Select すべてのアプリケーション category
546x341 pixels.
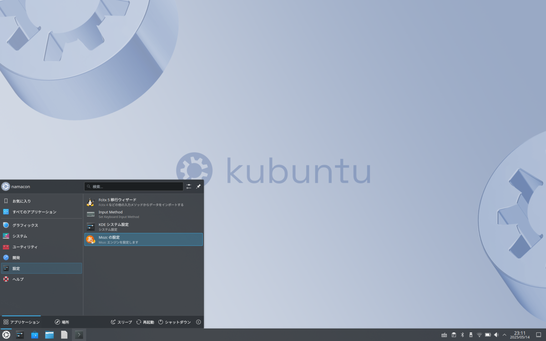[41, 212]
